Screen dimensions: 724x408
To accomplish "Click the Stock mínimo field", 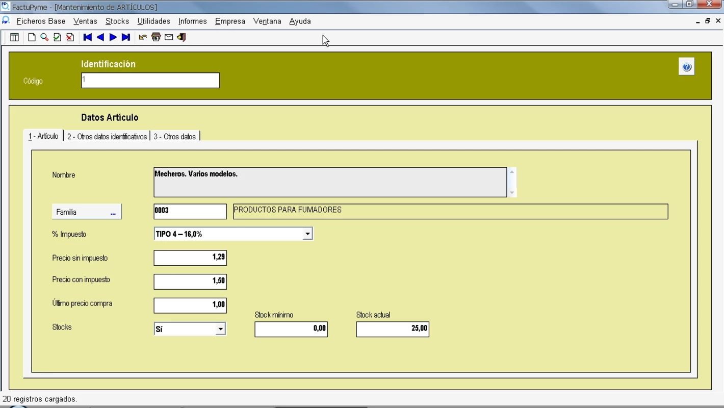I will (291, 329).
